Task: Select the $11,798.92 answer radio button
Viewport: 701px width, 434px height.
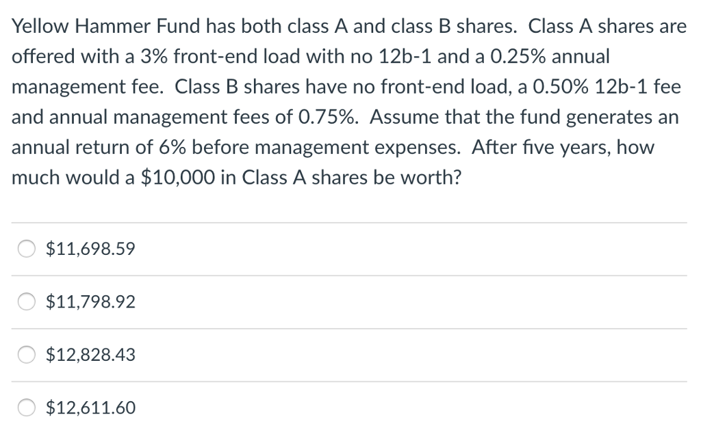Action: click(x=26, y=301)
